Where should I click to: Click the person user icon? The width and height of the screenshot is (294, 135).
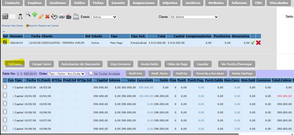point(20,17)
